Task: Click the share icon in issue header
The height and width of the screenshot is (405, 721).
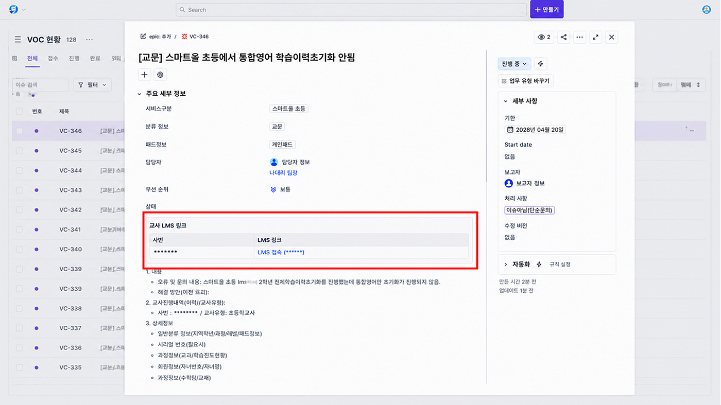Action: coord(563,37)
